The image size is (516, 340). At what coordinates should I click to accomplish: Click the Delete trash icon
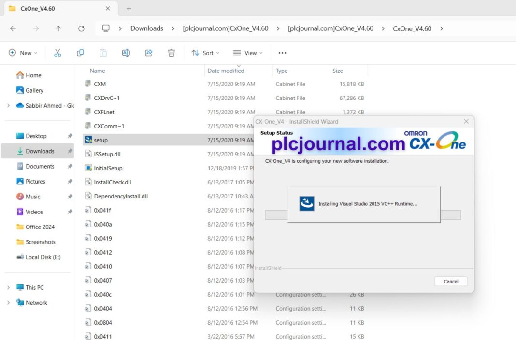point(172,53)
